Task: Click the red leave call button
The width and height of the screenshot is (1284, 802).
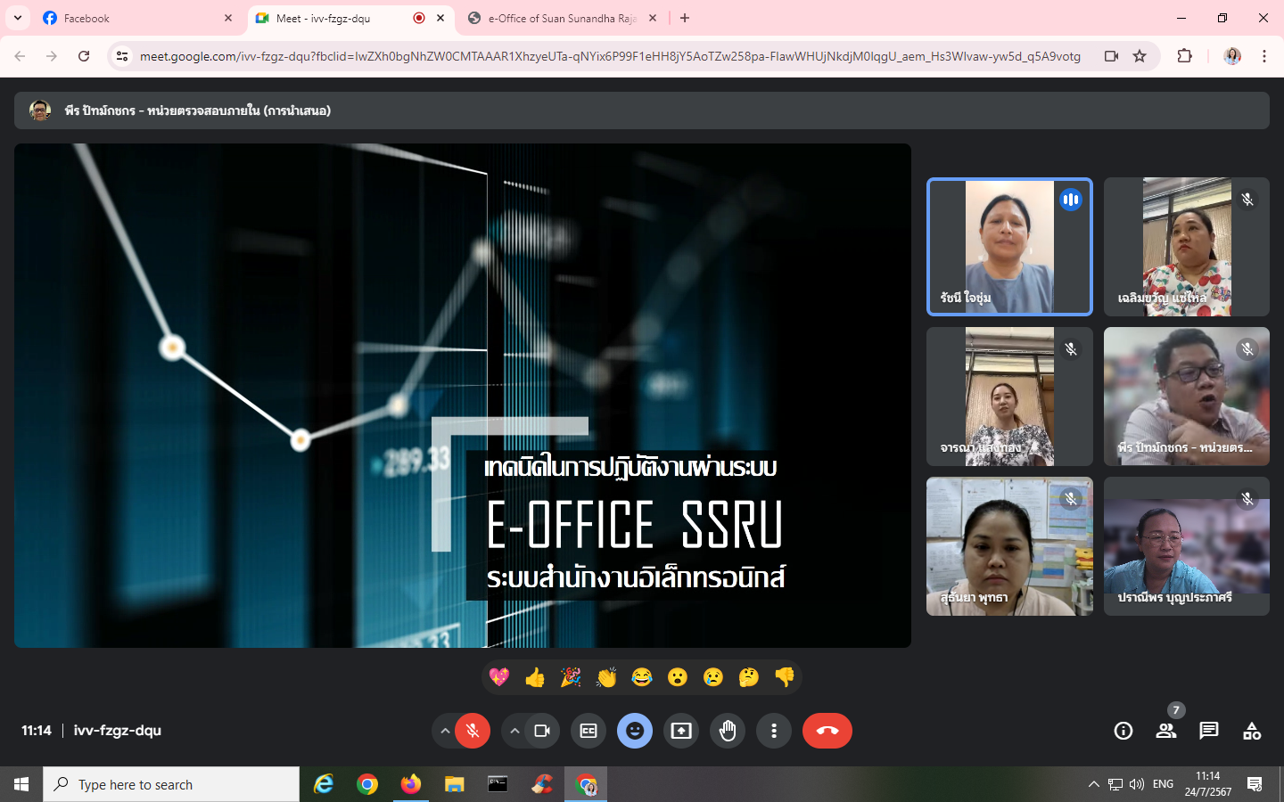Action: 827,731
